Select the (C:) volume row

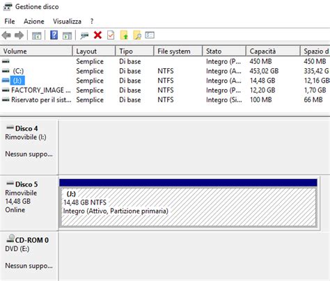(165, 71)
